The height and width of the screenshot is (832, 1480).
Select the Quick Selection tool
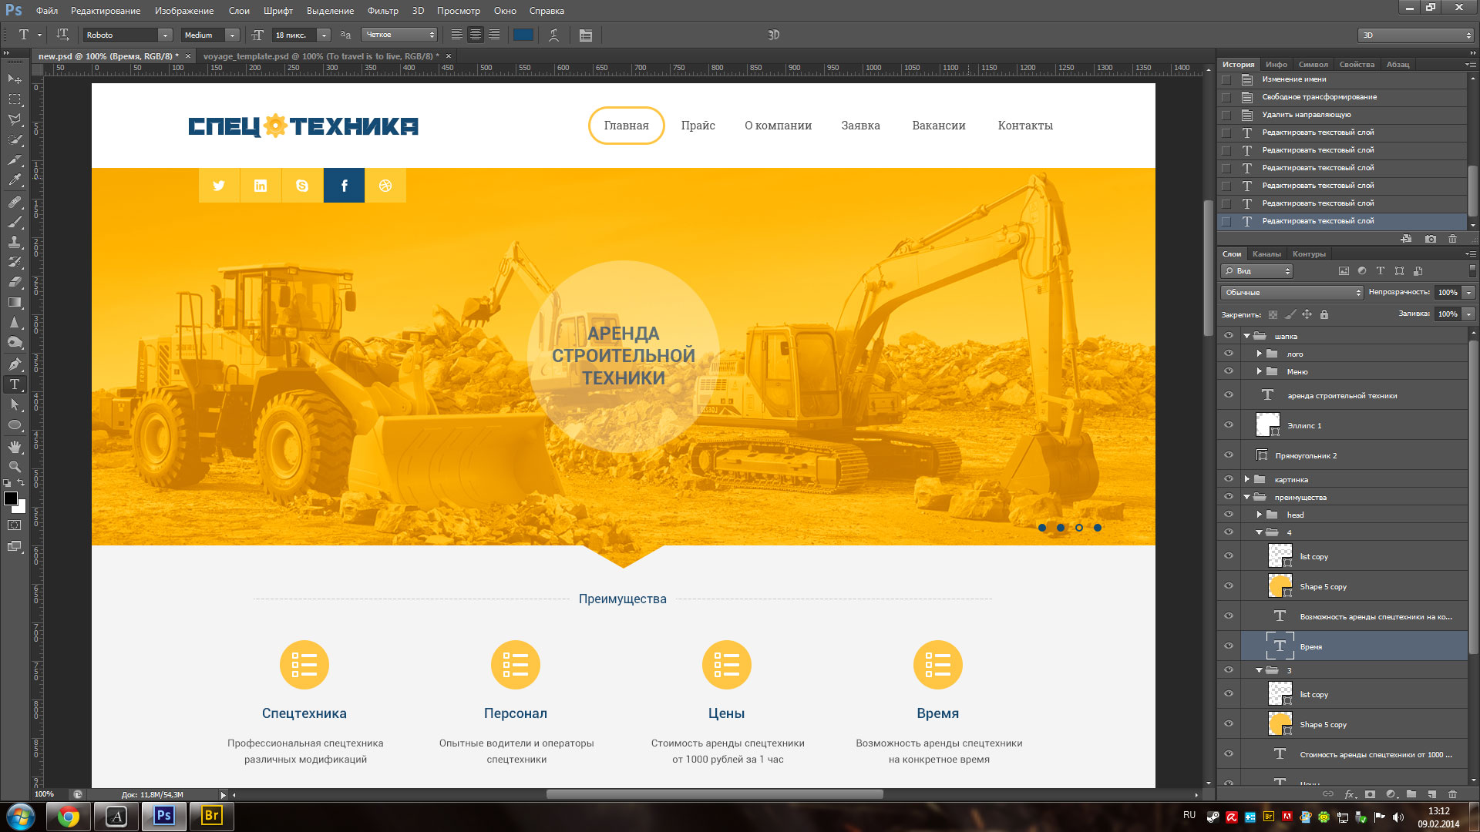[14, 140]
